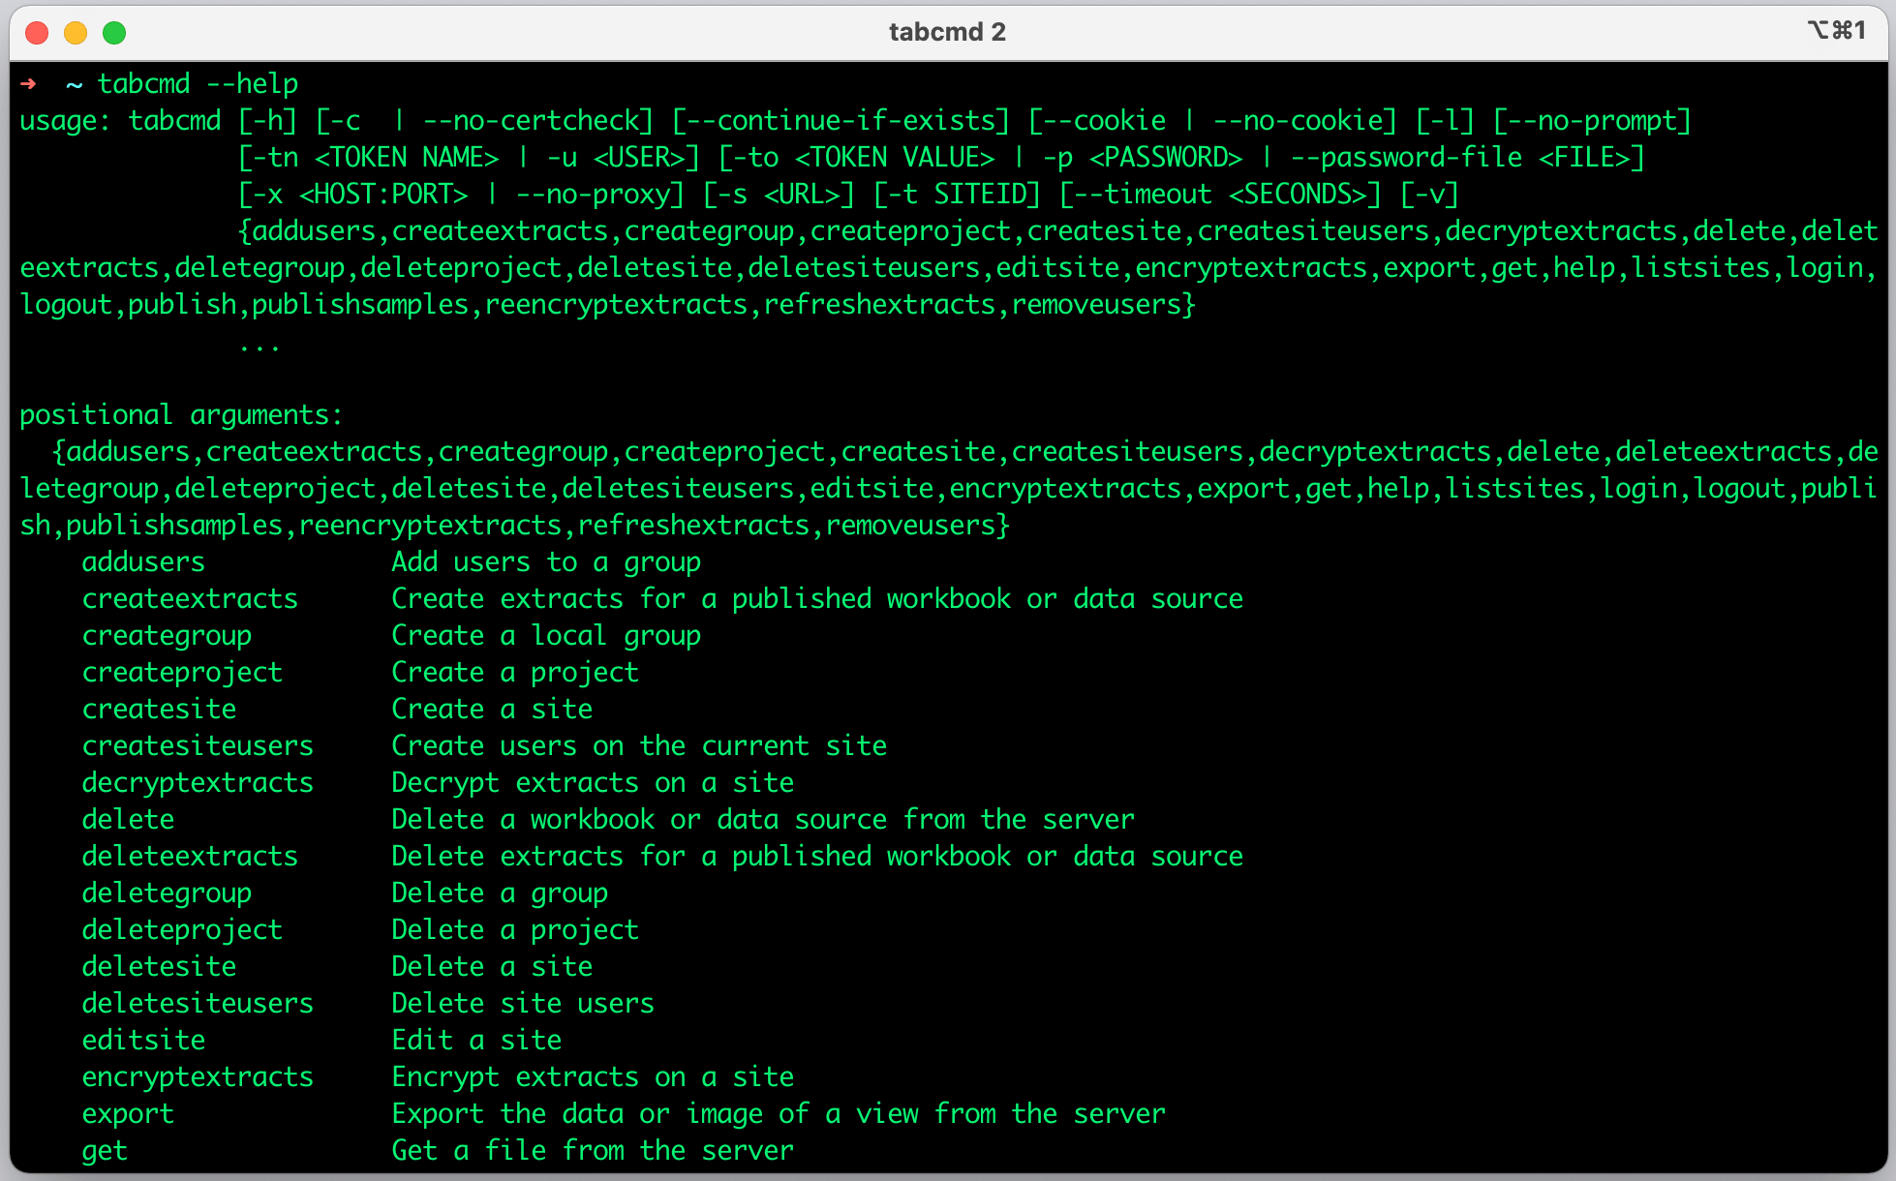Click "Create users on the current site" text
1896x1181 pixels.
tap(639, 746)
